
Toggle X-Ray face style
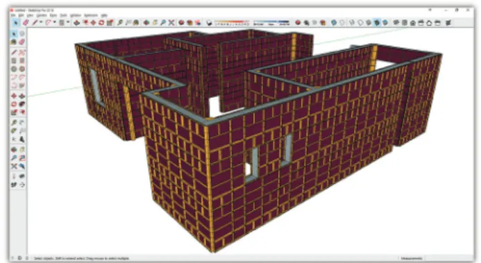point(334,22)
